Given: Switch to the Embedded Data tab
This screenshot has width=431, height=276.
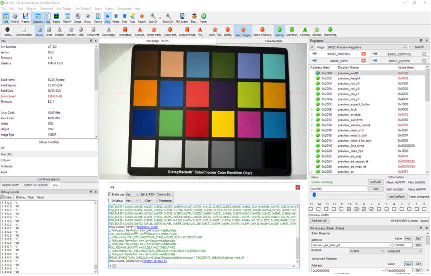Looking at the screenshot, I should coord(274,41).
